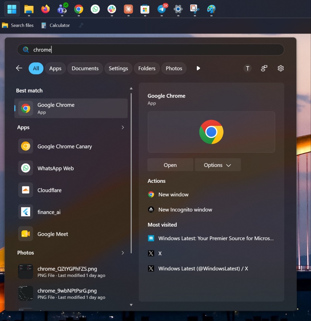Open Telegram with 3K badge

[162, 9]
